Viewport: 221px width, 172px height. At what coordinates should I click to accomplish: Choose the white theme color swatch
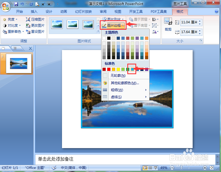pyautogui.click(x=104, y=38)
